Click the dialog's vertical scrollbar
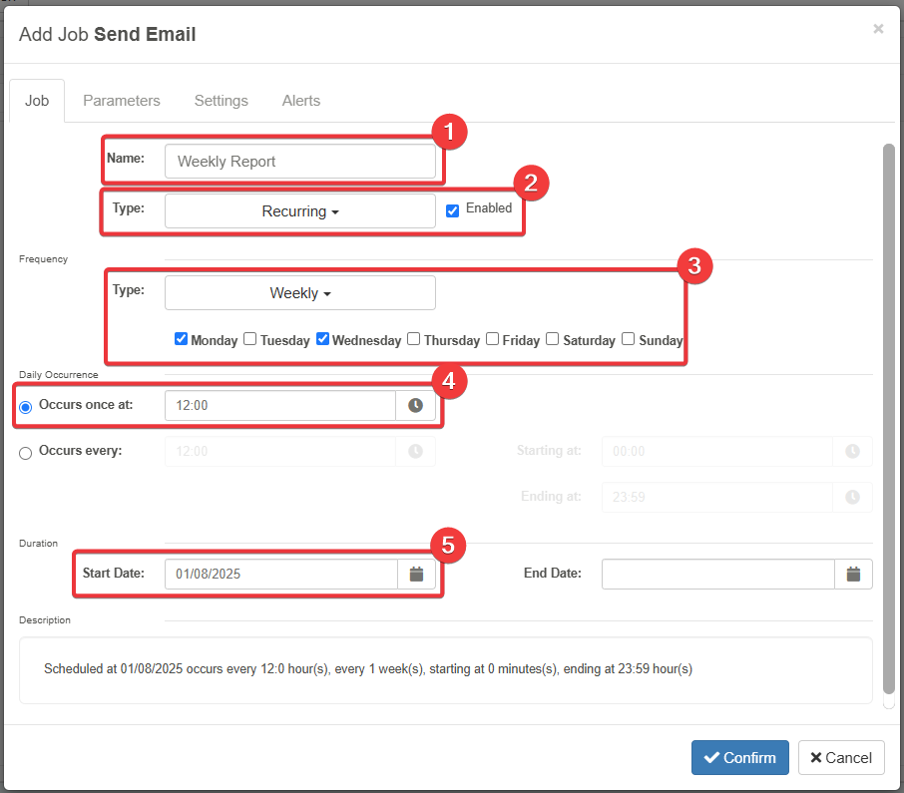The image size is (904, 793). (889, 419)
